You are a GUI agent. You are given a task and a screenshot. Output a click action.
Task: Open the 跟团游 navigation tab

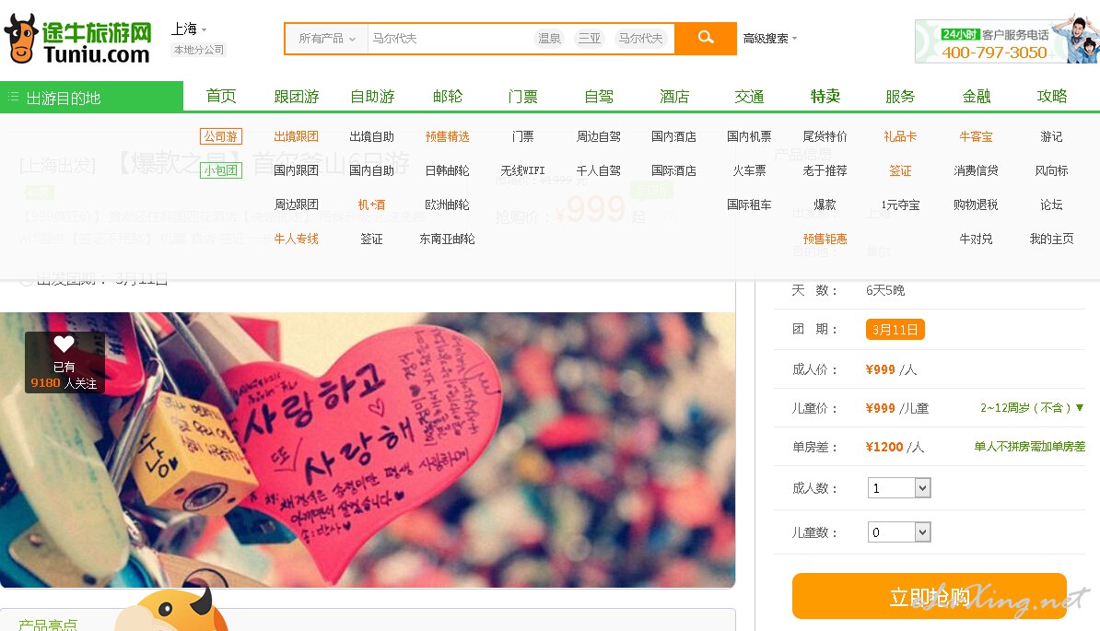pyautogui.click(x=296, y=96)
